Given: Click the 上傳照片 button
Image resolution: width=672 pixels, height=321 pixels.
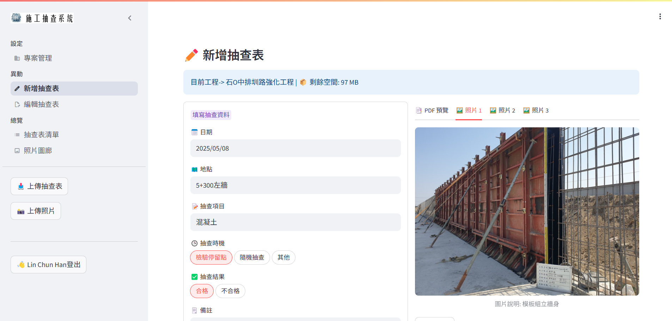Looking at the screenshot, I should 36,211.
